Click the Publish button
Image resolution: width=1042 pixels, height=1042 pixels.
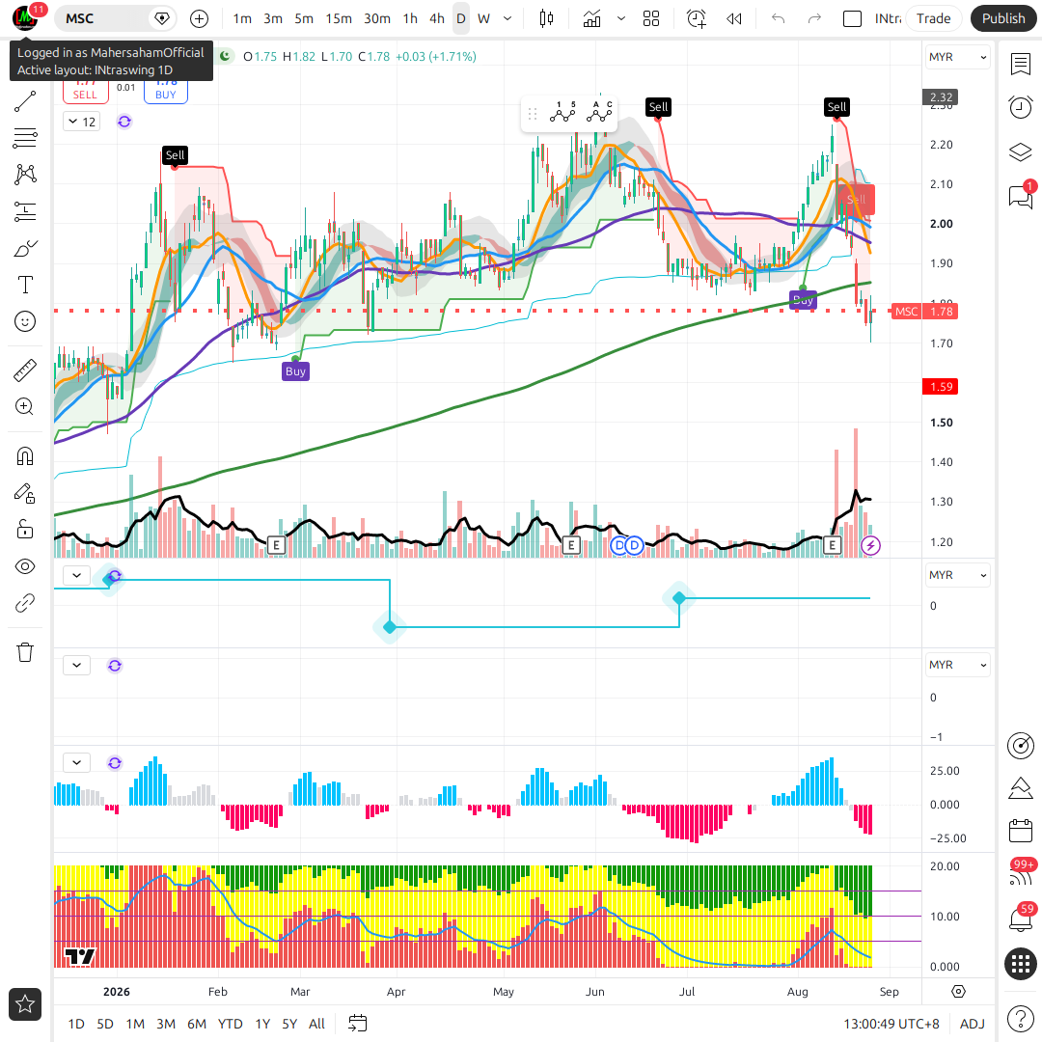coord(1002,18)
